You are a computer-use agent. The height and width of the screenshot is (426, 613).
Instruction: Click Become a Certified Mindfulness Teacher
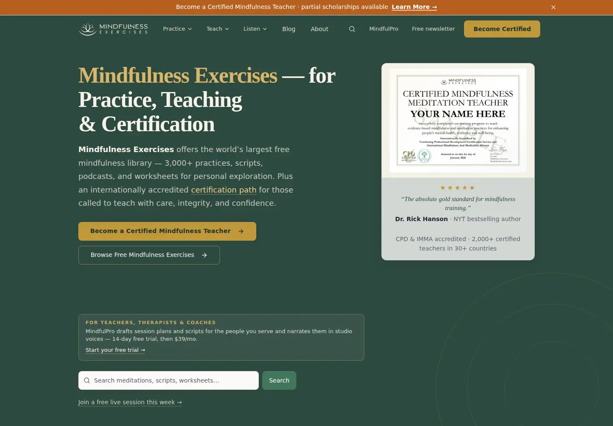pos(167,231)
